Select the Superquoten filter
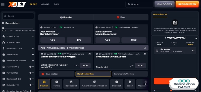The width and height of the screenshot is (201, 92). pyautogui.click(x=56, y=48)
